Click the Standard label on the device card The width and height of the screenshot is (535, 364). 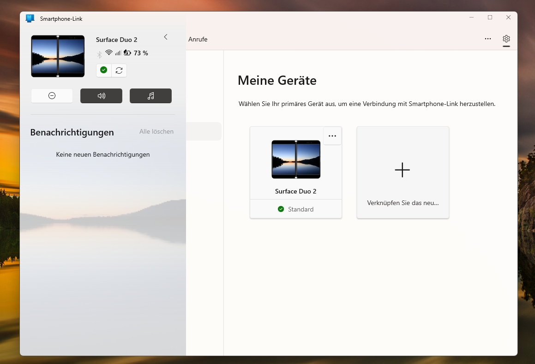click(x=301, y=209)
